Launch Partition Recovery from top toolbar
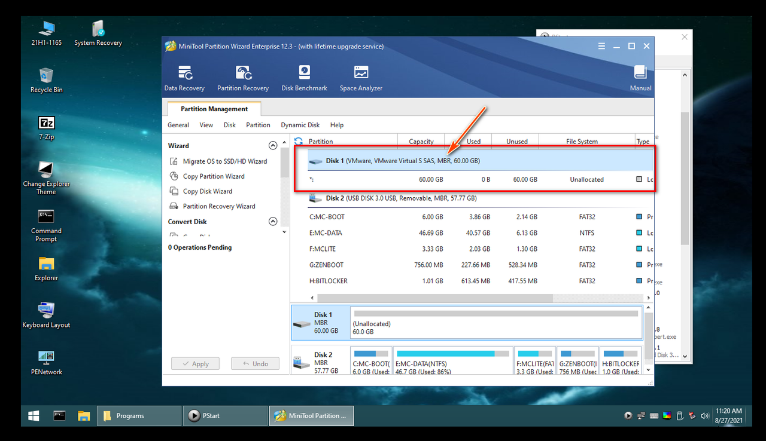The height and width of the screenshot is (441, 766). click(242, 78)
